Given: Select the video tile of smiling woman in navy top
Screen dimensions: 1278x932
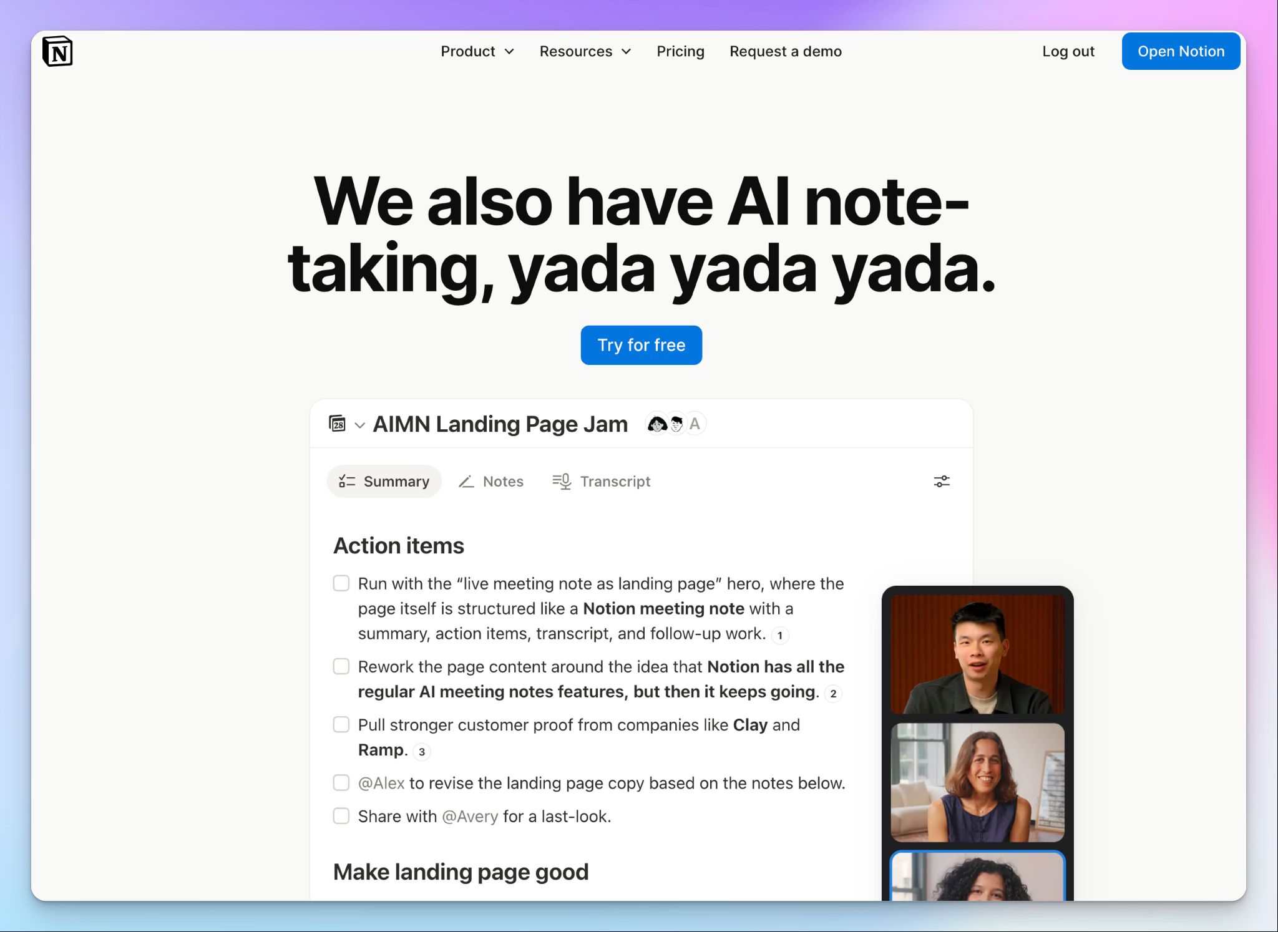Looking at the screenshot, I should coord(977,782).
